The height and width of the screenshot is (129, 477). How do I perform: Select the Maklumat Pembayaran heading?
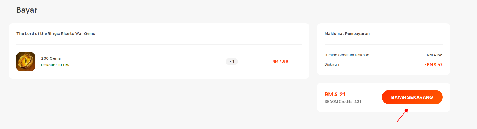tap(347, 34)
